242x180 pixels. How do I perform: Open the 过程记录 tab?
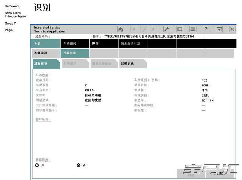(x=133, y=64)
